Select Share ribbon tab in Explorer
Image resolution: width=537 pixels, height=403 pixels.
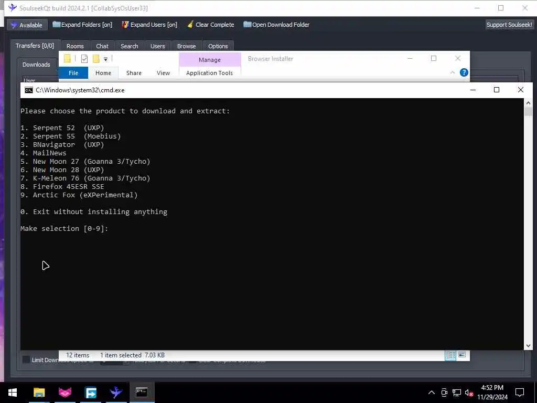[134, 73]
